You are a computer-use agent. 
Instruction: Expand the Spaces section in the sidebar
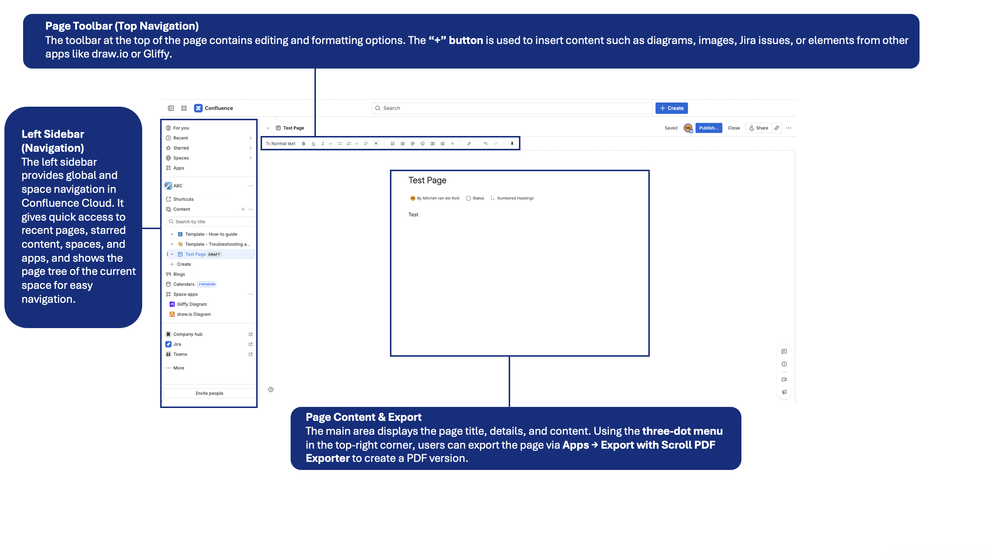[x=251, y=158]
